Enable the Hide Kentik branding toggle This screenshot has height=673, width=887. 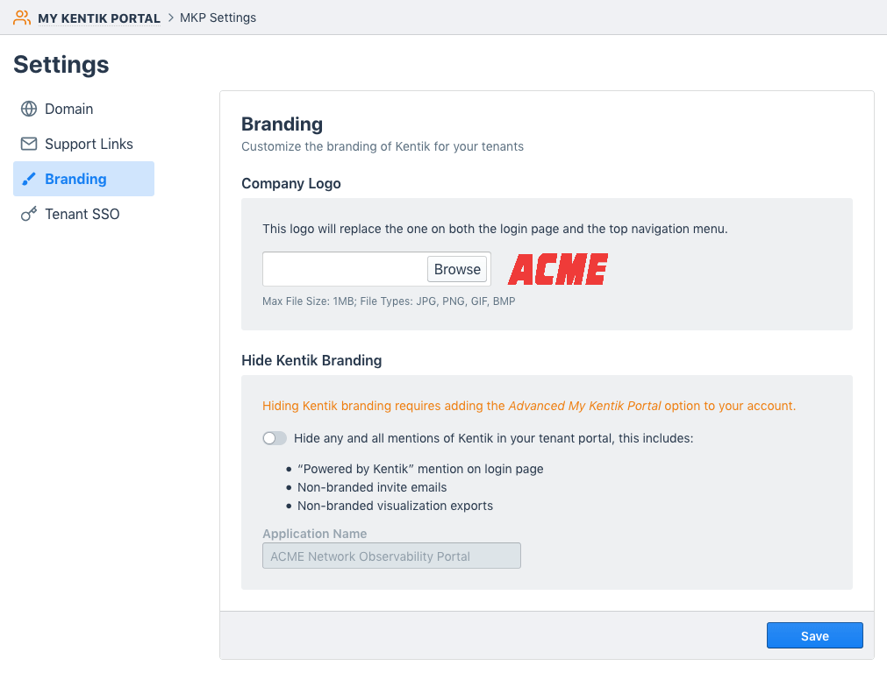click(274, 438)
